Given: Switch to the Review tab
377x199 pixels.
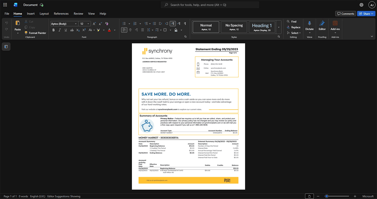Looking at the screenshot, I should pyautogui.click(x=78, y=14).
